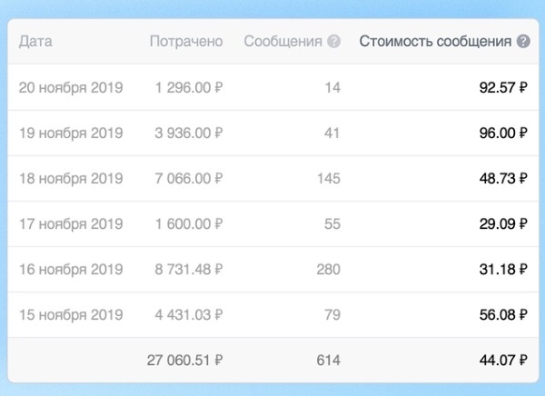545x396 pixels.
Task: Click the 29.09 ₽ message cost cell
Action: (x=503, y=224)
